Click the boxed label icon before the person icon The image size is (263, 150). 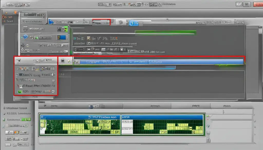click(x=153, y=5)
